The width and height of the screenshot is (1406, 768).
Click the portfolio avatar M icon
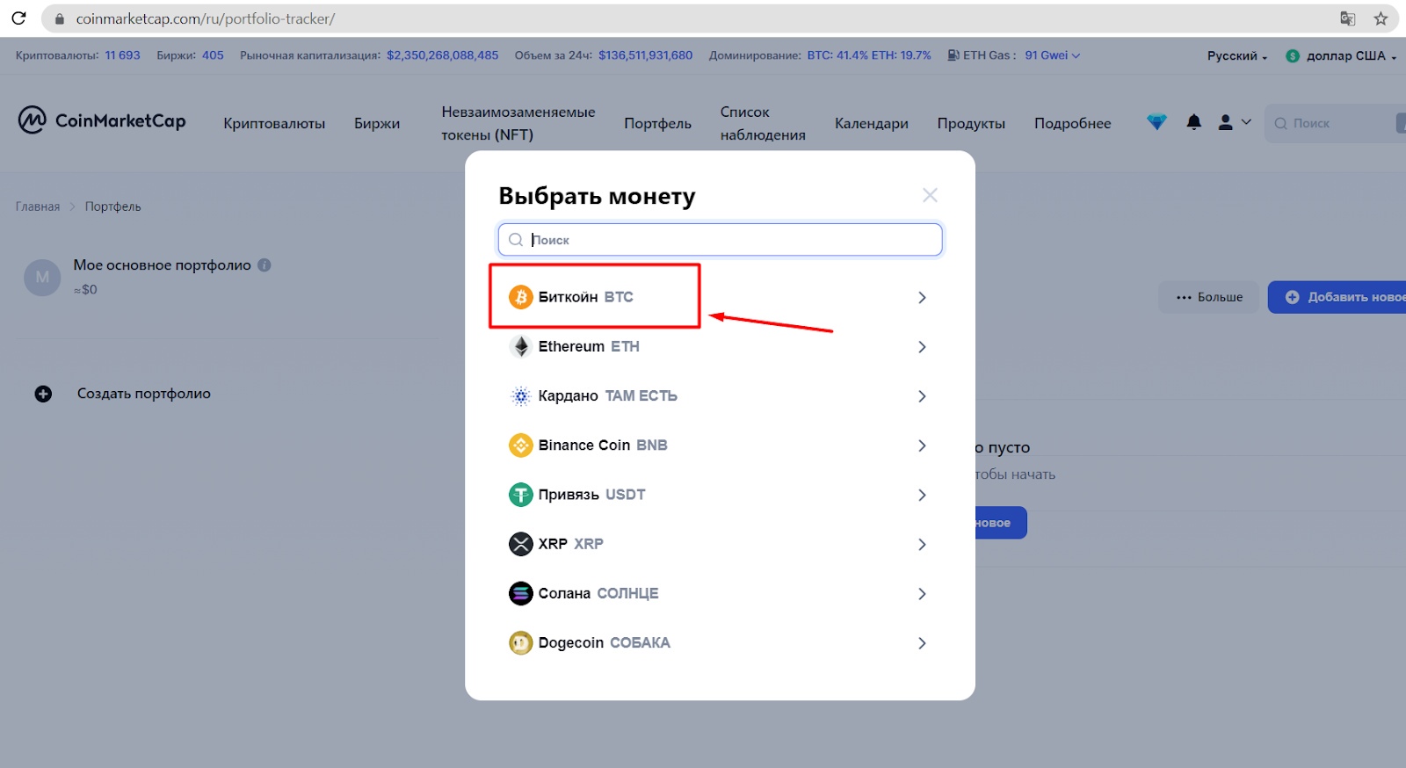click(x=42, y=278)
